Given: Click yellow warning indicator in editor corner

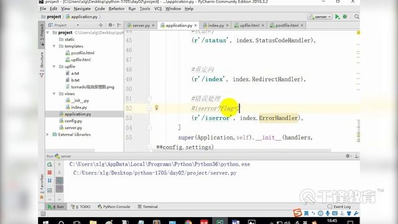Looking at the screenshot, I should [x=358, y=33].
